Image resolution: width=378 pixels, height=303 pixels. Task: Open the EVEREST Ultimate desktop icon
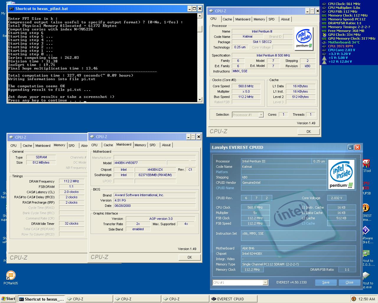click(366, 208)
